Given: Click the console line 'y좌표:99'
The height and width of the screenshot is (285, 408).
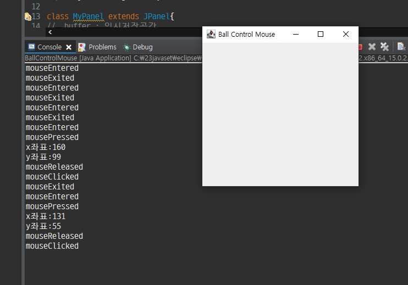Looking at the screenshot, I should 43,157.
